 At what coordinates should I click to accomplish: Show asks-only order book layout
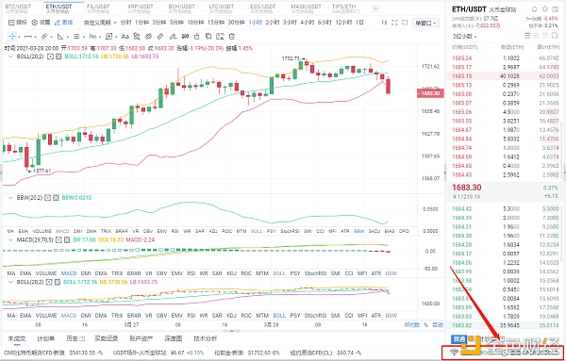click(x=545, y=36)
